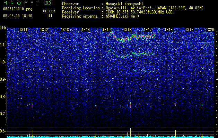
Task: Select the ICOM IC-575 53.7492 MHz USB text
Action: [x=139, y=12]
